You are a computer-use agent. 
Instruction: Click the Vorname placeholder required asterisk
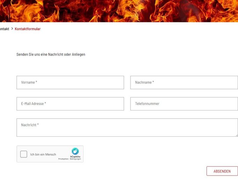(36, 82)
